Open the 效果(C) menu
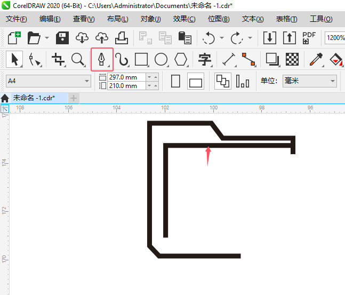Viewport: 345px width, 295px height. coord(184,19)
